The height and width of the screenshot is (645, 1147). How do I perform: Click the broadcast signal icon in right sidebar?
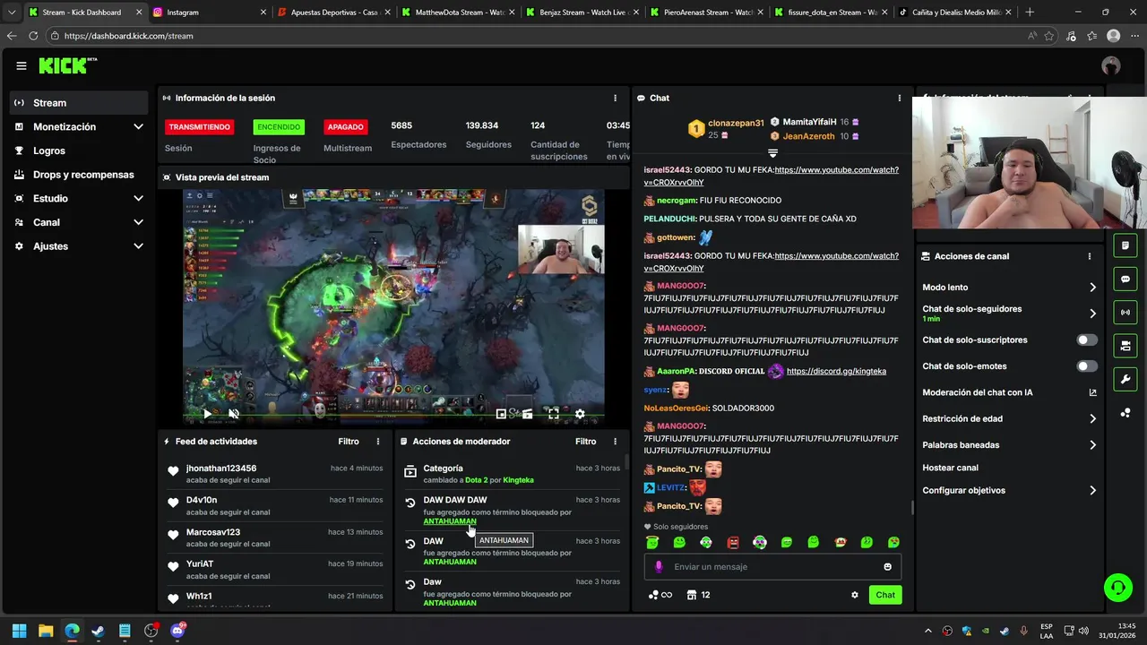[x=1125, y=313]
